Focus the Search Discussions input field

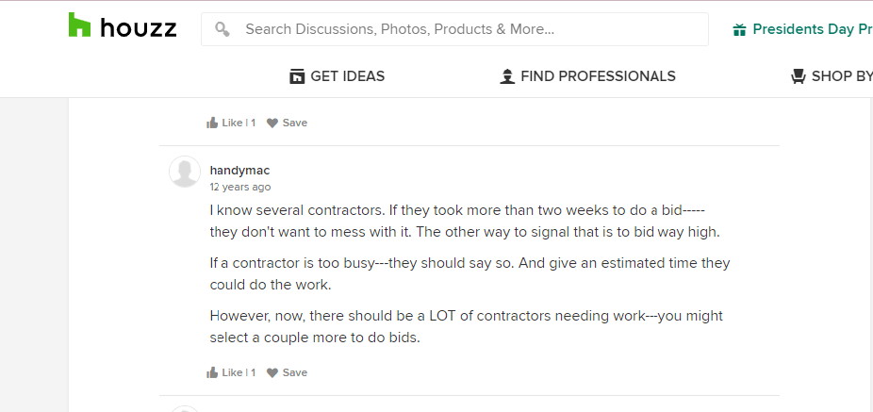(454, 29)
